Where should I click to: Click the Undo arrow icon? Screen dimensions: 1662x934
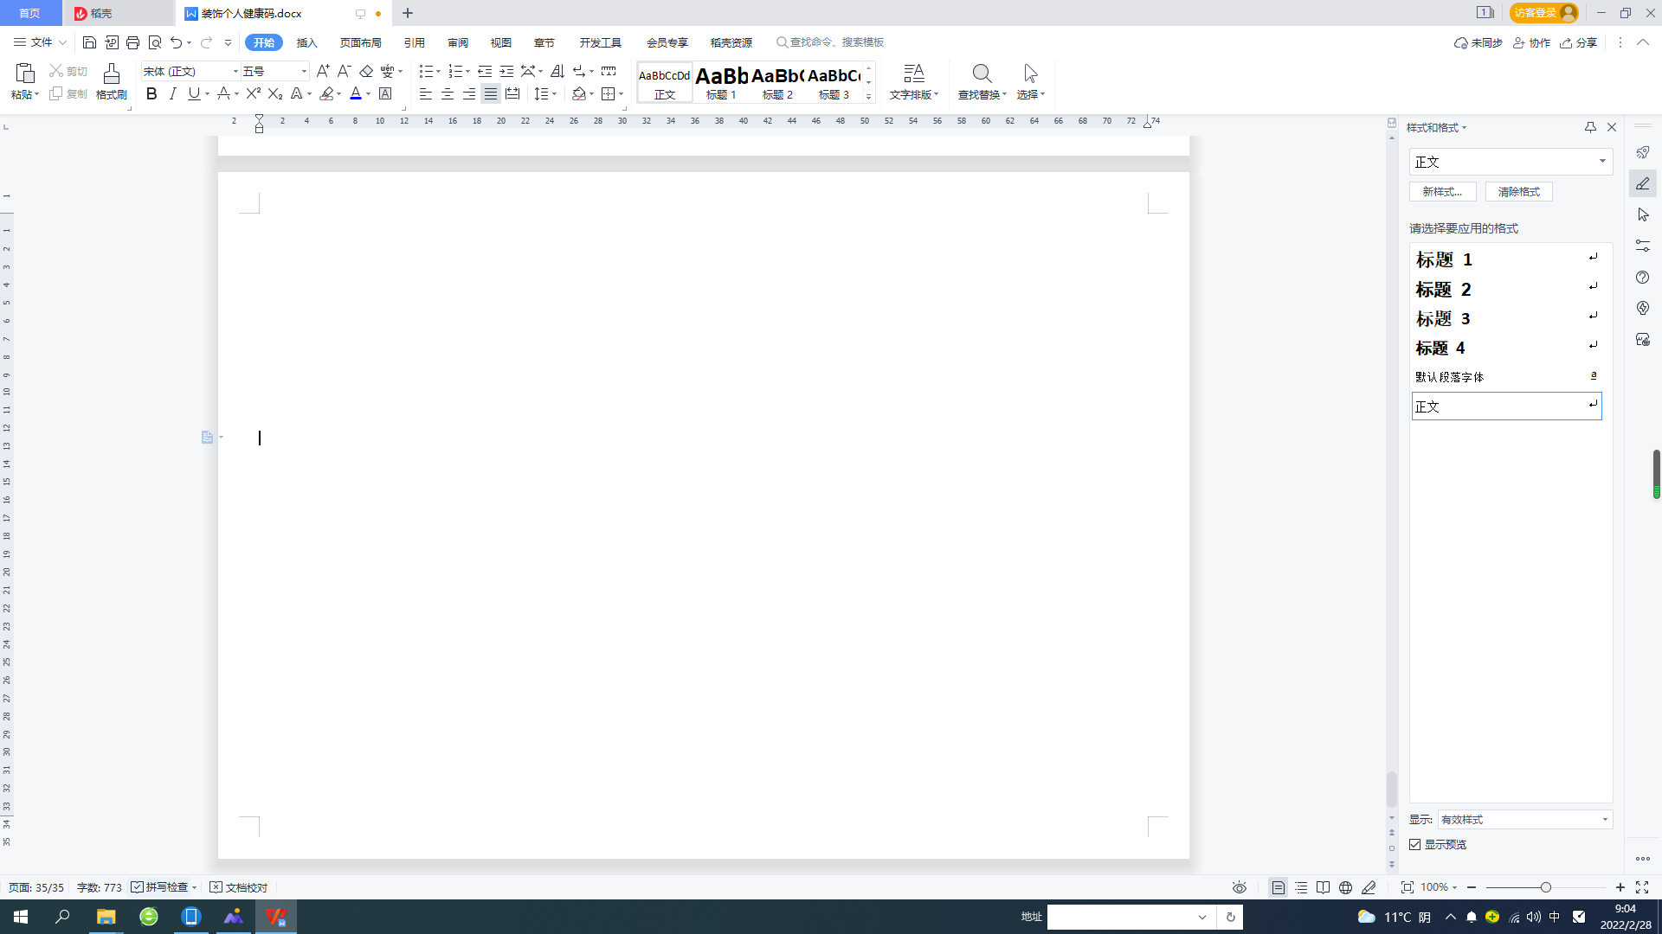click(x=177, y=42)
